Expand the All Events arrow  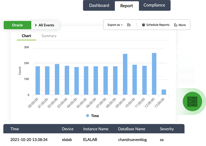click(x=36, y=25)
